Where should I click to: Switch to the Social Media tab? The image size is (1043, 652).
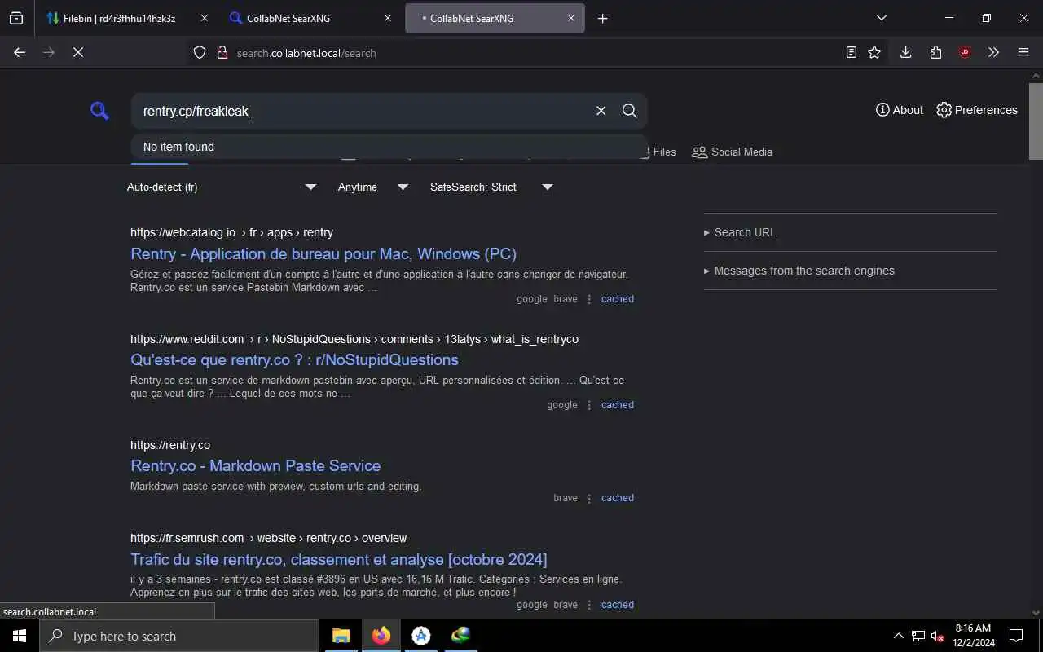(732, 152)
